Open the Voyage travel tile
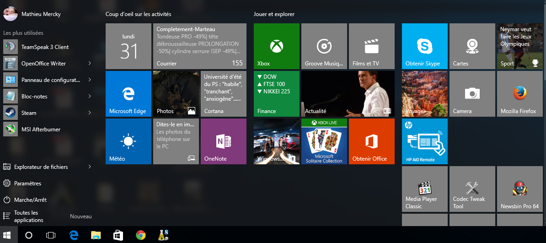The image size is (546, 243). [x=424, y=94]
